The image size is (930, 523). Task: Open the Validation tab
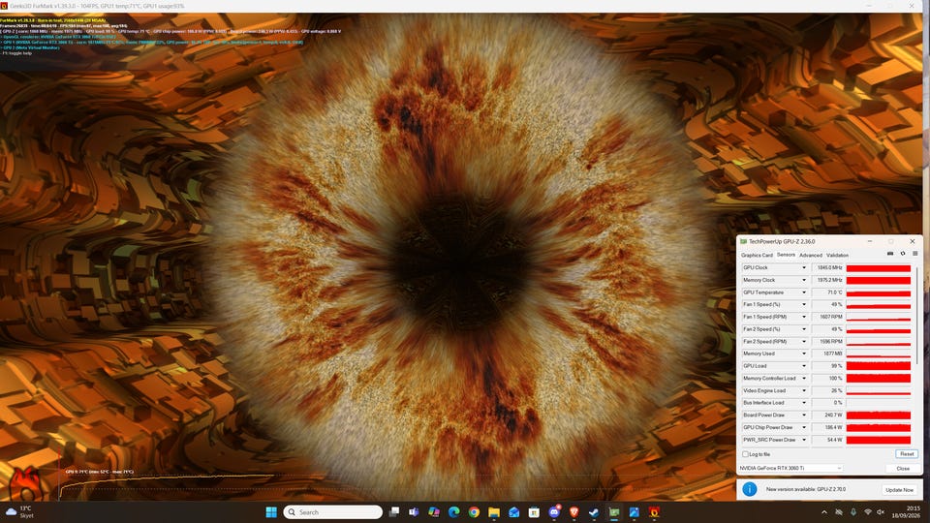837,256
